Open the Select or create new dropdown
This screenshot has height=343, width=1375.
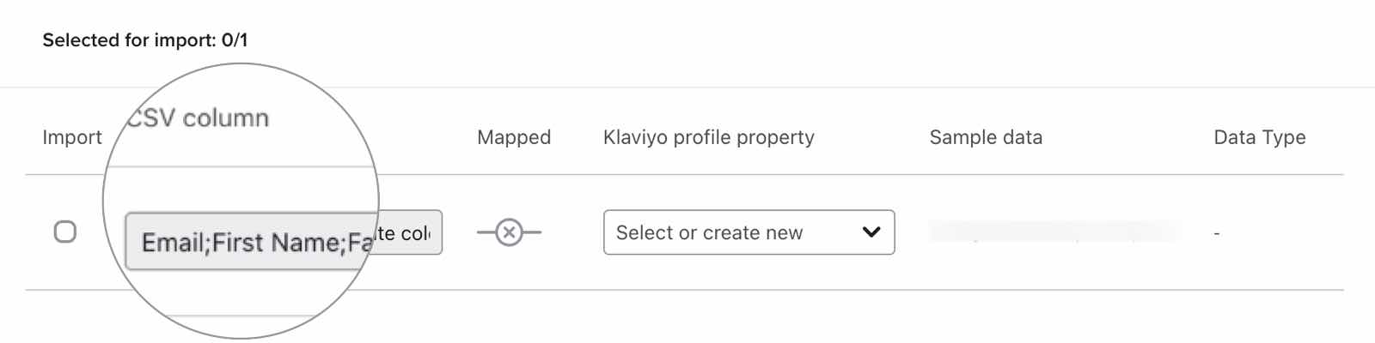(x=749, y=232)
